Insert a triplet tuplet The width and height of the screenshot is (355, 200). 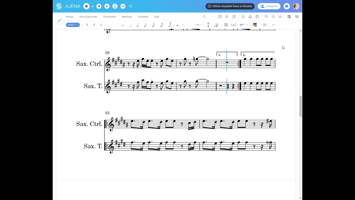[198, 25]
